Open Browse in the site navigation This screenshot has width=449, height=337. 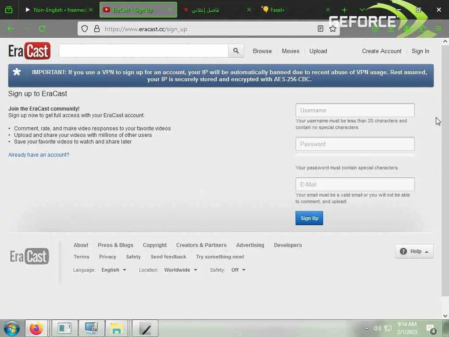click(x=262, y=51)
